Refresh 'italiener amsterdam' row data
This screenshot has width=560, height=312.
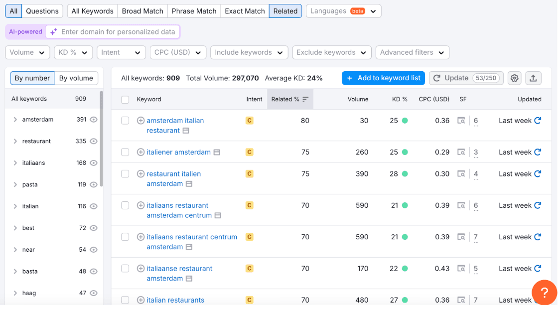pyautogui.click(x=538, y=152)
